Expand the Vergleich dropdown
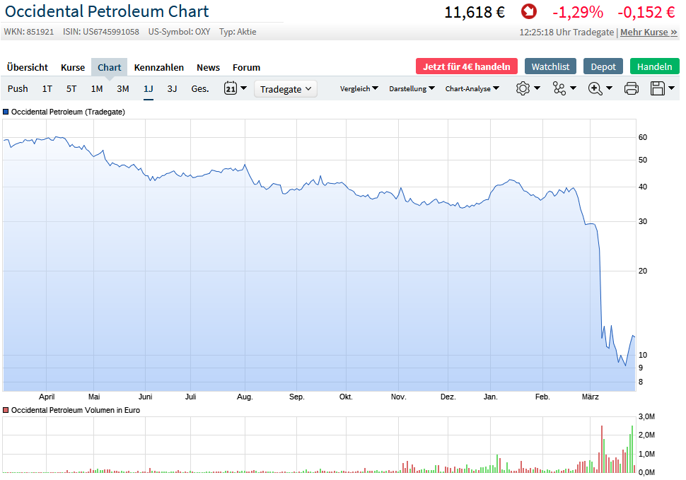 [359, 88]
